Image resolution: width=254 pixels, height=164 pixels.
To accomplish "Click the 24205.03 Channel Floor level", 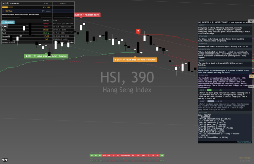I will click(213, 137).
